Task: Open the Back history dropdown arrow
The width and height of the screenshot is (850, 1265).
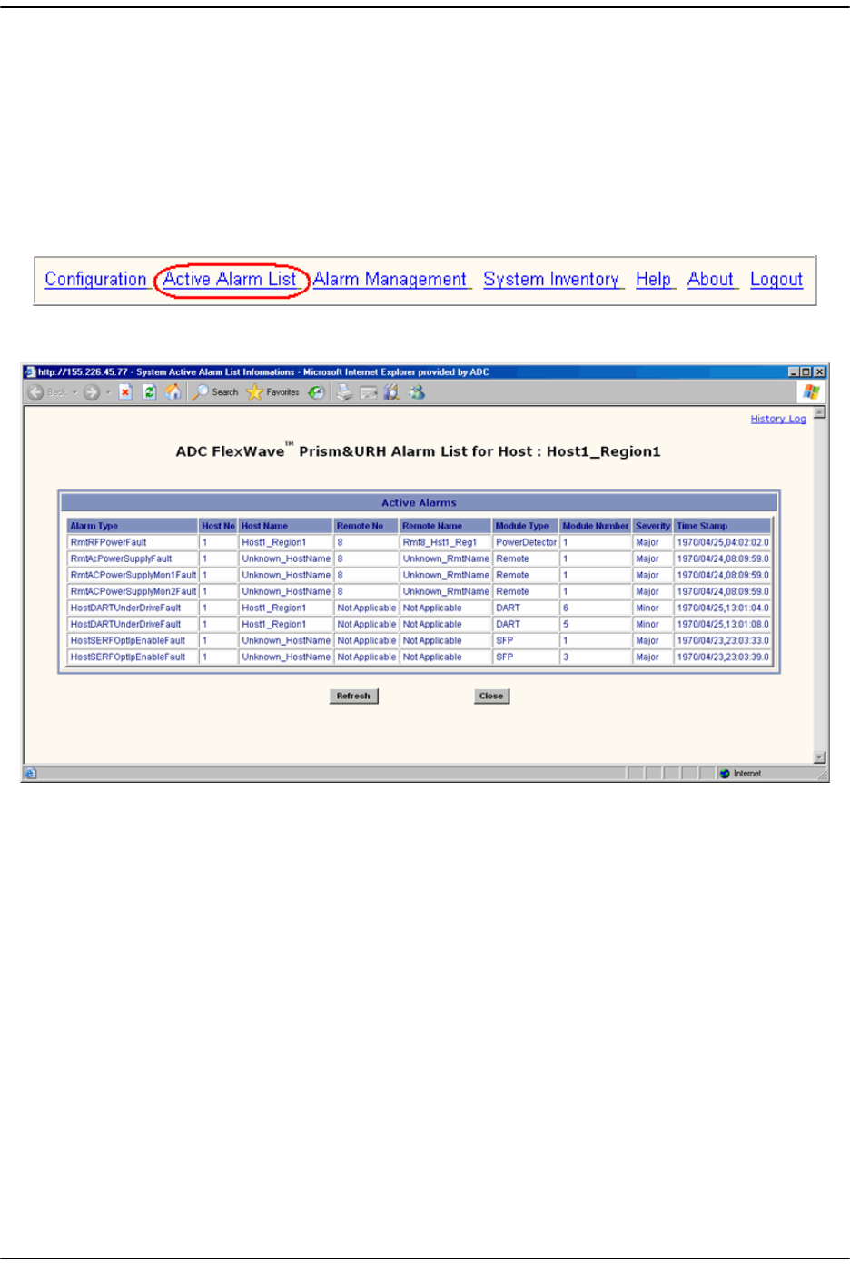Action: pos(74,392)
